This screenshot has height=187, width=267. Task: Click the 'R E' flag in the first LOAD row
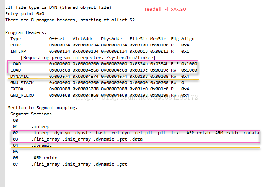[x=175, y=64]
